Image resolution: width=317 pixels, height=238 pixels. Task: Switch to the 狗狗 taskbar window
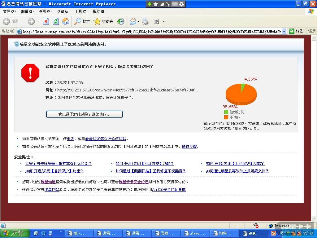click(224, 234)
